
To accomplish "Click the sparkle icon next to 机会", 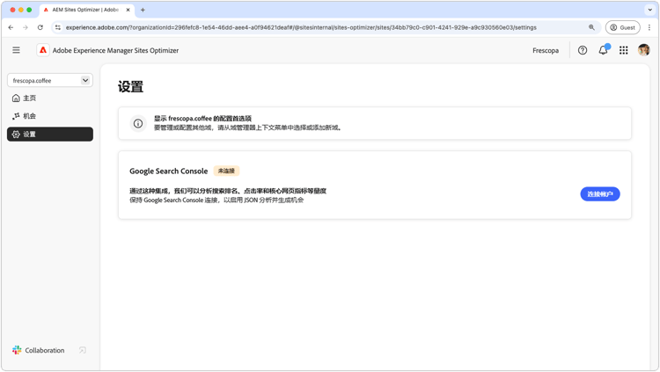I will coord(16,116).
